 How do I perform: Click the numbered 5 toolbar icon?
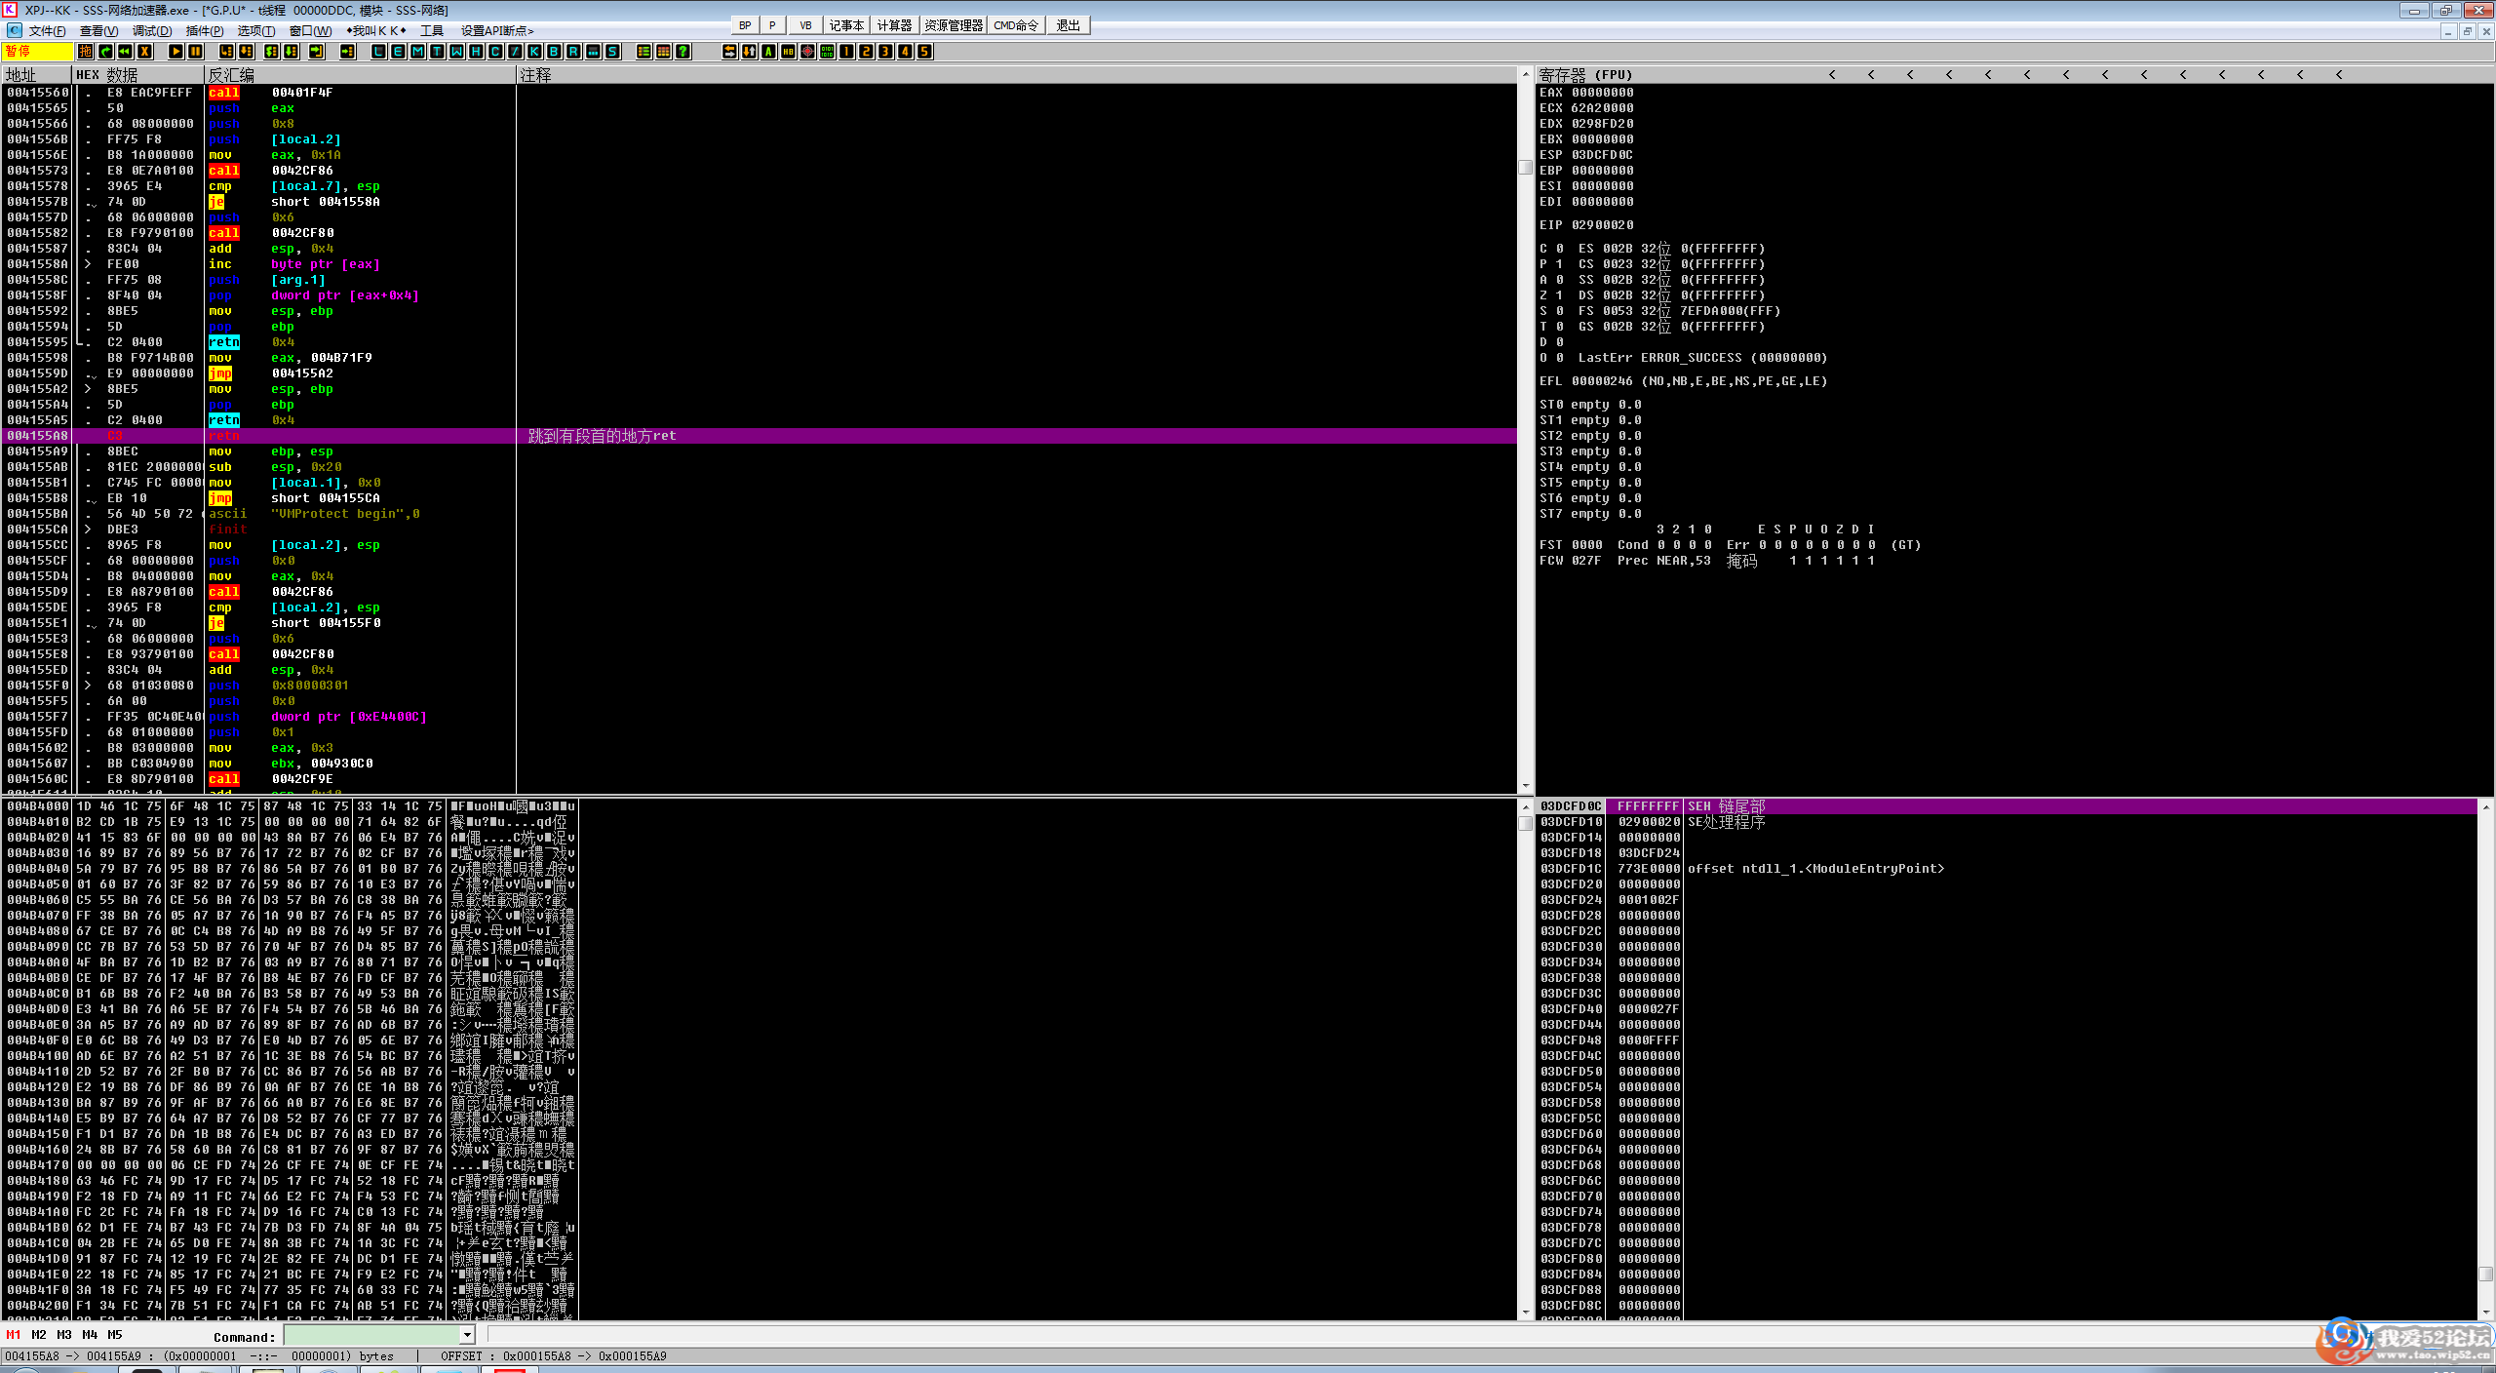pyautogui.click(x=924, y=52)
